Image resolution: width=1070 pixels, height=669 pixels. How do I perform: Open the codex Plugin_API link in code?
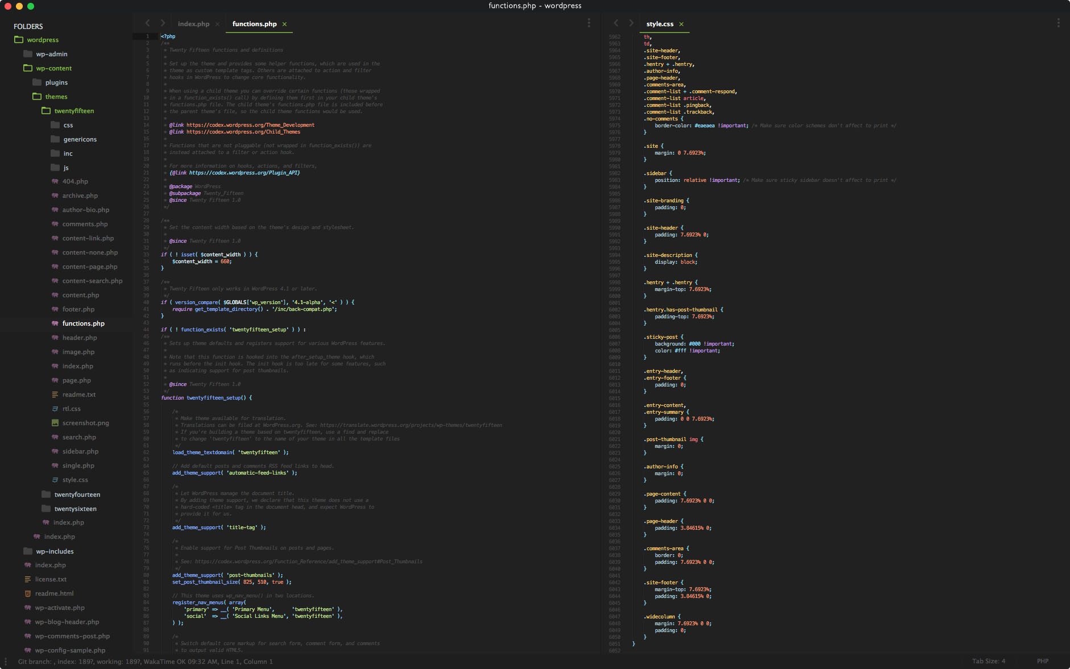click(x=244, y=173)
